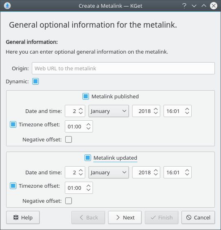The height and width of the screenshot is (230, 221).
Task: Decrease the updated year 2018 spinbox
Action: pyautogui.click(x=156, y=174)
